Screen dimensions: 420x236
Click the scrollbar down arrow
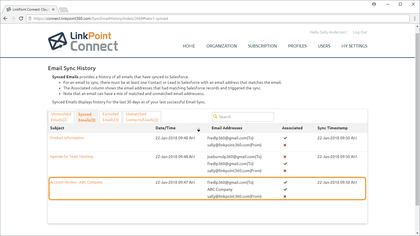coord(417,233)
